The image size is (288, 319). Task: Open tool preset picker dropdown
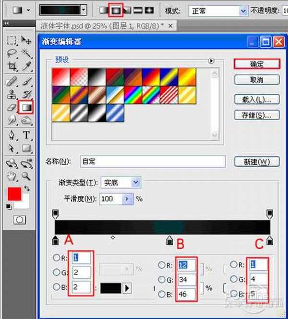pos(29,10)
